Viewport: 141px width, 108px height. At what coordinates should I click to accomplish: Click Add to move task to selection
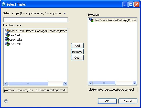coord(77,46)
